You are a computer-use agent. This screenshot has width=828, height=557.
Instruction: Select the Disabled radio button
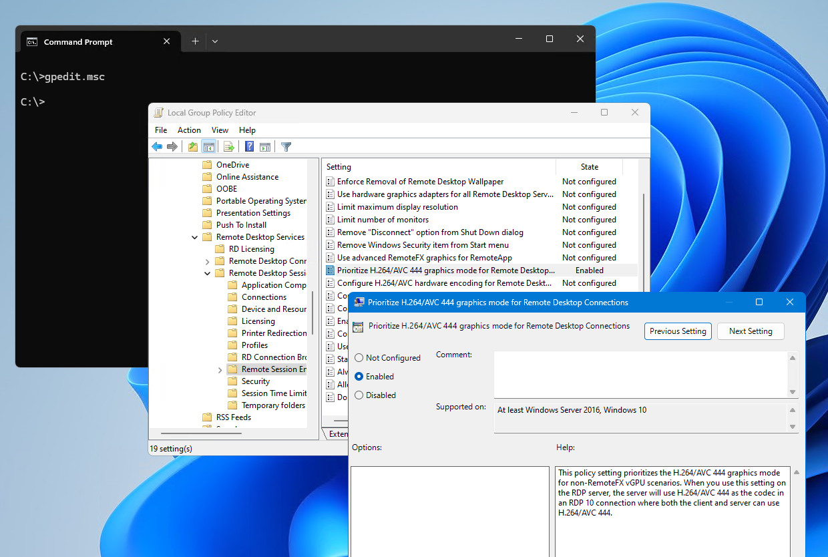click(359, 395)
